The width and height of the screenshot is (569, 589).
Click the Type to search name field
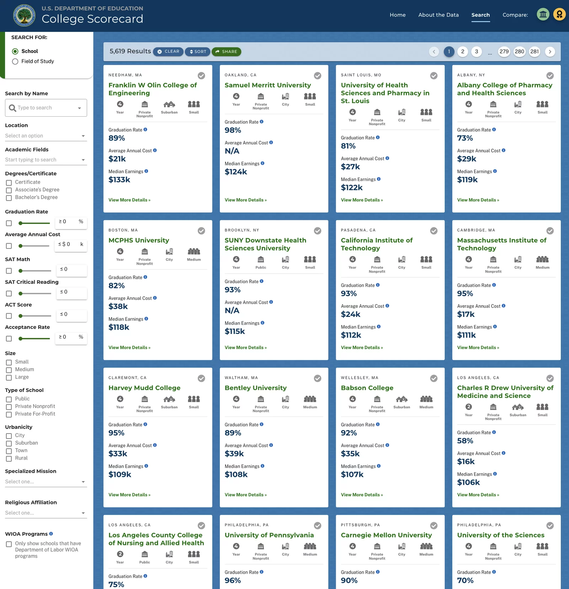[x=46, y=108]
